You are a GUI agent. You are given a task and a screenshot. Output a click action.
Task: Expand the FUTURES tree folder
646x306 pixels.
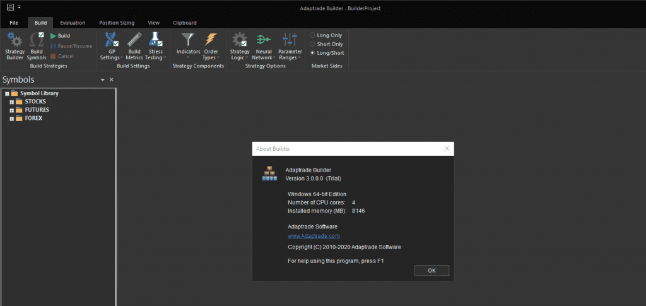point(11,110)
